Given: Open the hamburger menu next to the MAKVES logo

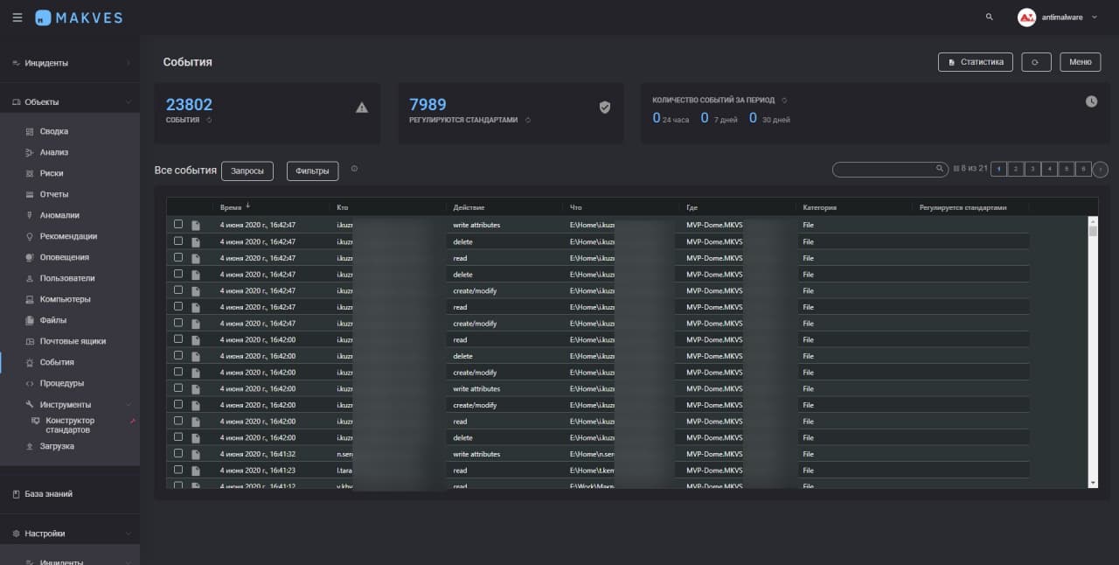Looking at the screenshot, I should [17, 17].
